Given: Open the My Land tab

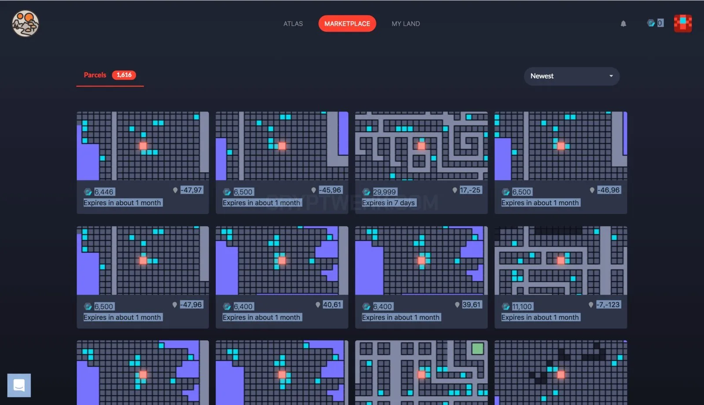Looking at the screenshot, I should [406, 24].
